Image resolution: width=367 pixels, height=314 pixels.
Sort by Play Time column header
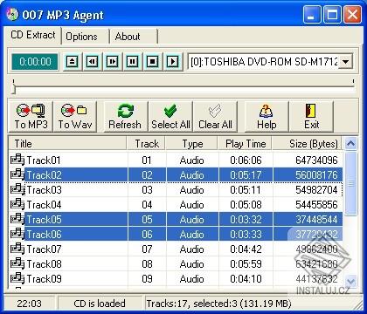coord(246,144)
